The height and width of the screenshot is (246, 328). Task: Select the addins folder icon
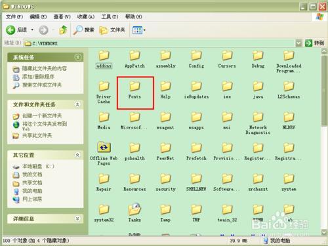(104, 56)
